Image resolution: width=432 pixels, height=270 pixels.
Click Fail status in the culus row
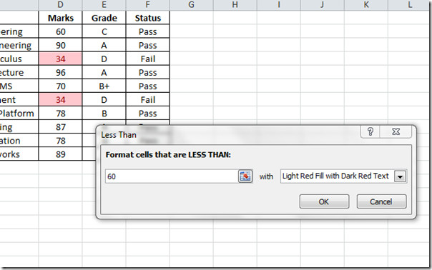147,59
